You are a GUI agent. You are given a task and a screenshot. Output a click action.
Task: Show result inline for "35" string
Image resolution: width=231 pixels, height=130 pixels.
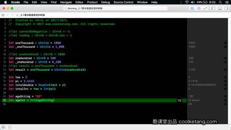pyautogui.click(x=225, y=96)
